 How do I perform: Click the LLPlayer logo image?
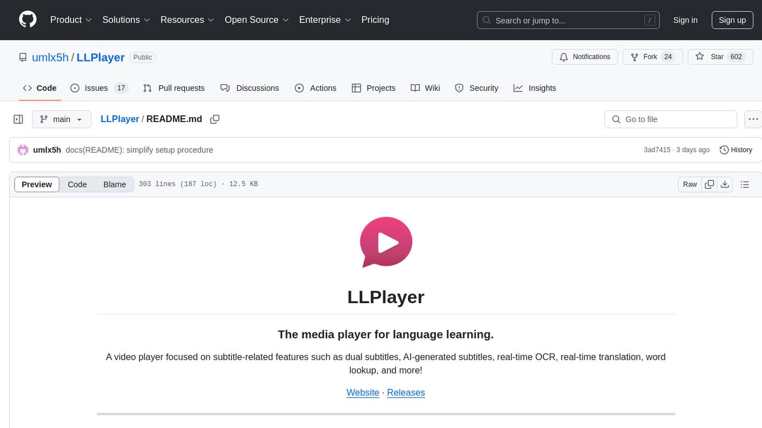(x=386, y=242)
